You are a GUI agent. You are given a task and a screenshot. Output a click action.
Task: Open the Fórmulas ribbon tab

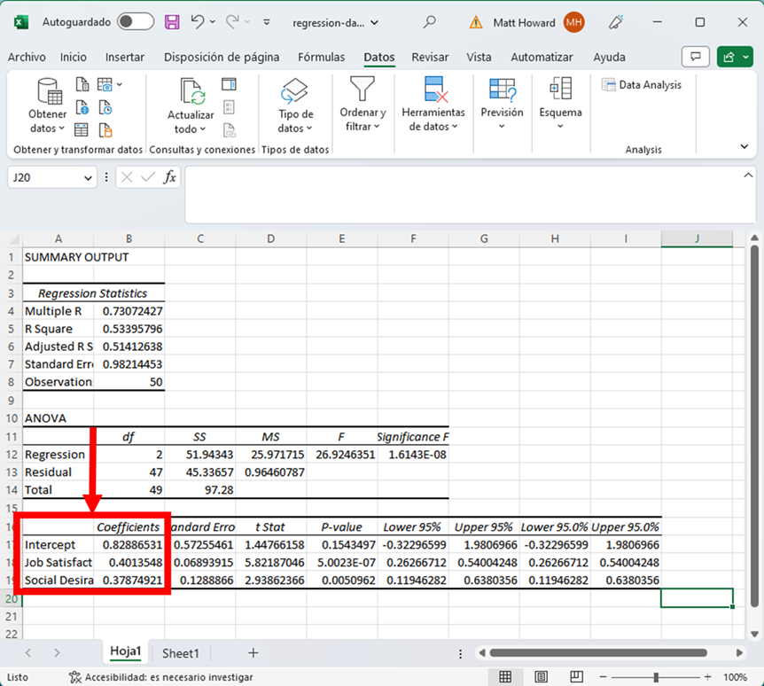pyautogui.click(x=321, y=57)
